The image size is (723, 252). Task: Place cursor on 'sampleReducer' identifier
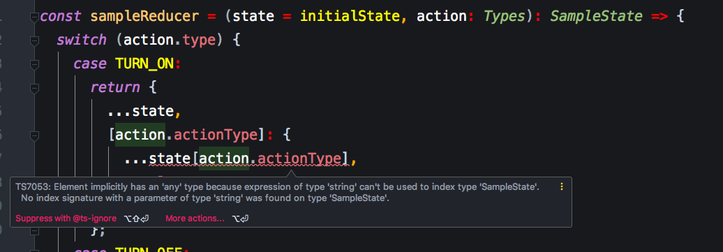coord(144,17)
